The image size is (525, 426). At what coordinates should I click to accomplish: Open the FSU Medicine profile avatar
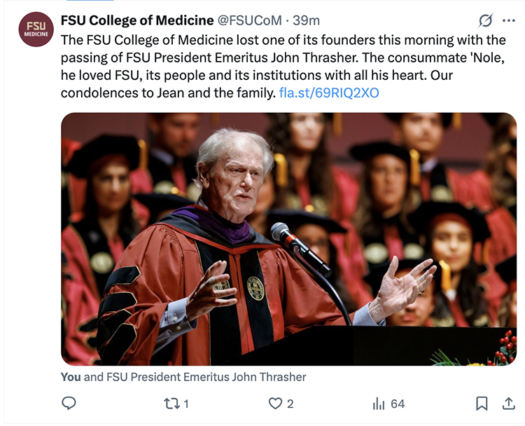coord(36,29)
